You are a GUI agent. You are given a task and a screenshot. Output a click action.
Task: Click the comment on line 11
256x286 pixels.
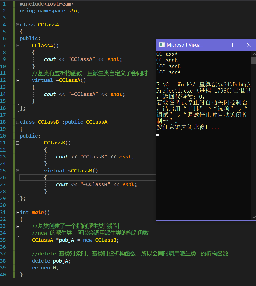90,73
